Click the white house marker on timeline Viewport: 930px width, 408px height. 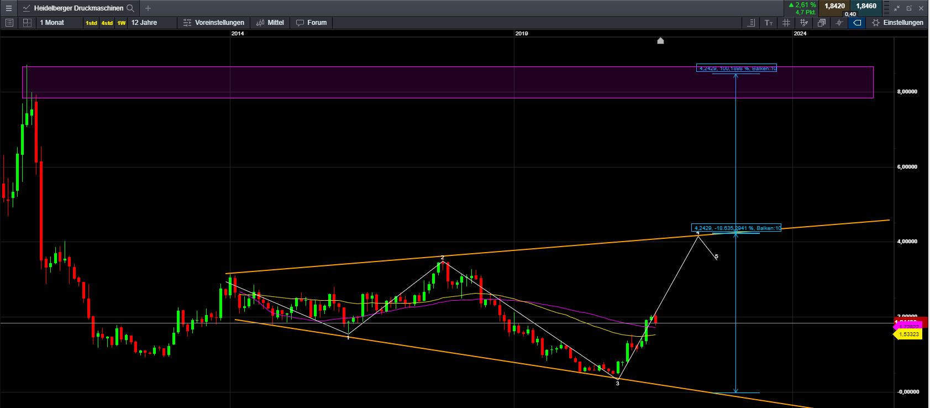660,40
